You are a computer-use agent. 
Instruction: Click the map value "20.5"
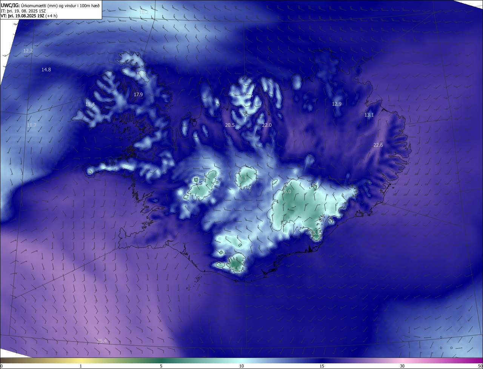click(x=230, y=125)
